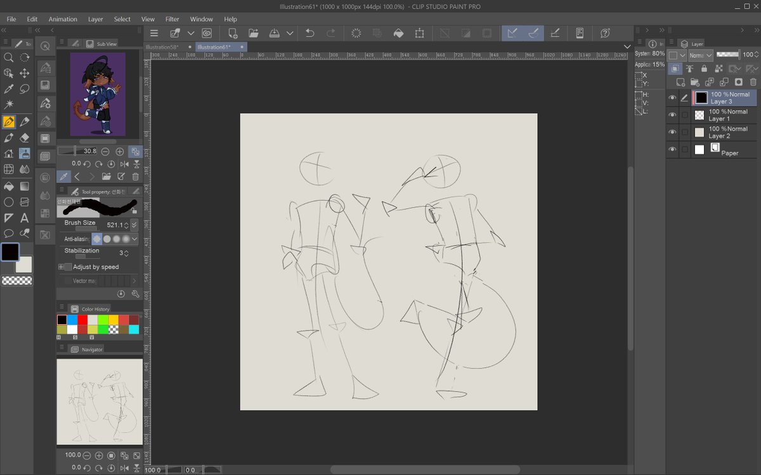Open Sub Tool Detail wrench button
Image resolution: width=761 pixels, height=475 pixels.
click(x=135, y=294)
